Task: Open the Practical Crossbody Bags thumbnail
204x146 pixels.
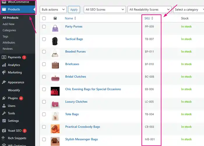Action: pos(55,129)
